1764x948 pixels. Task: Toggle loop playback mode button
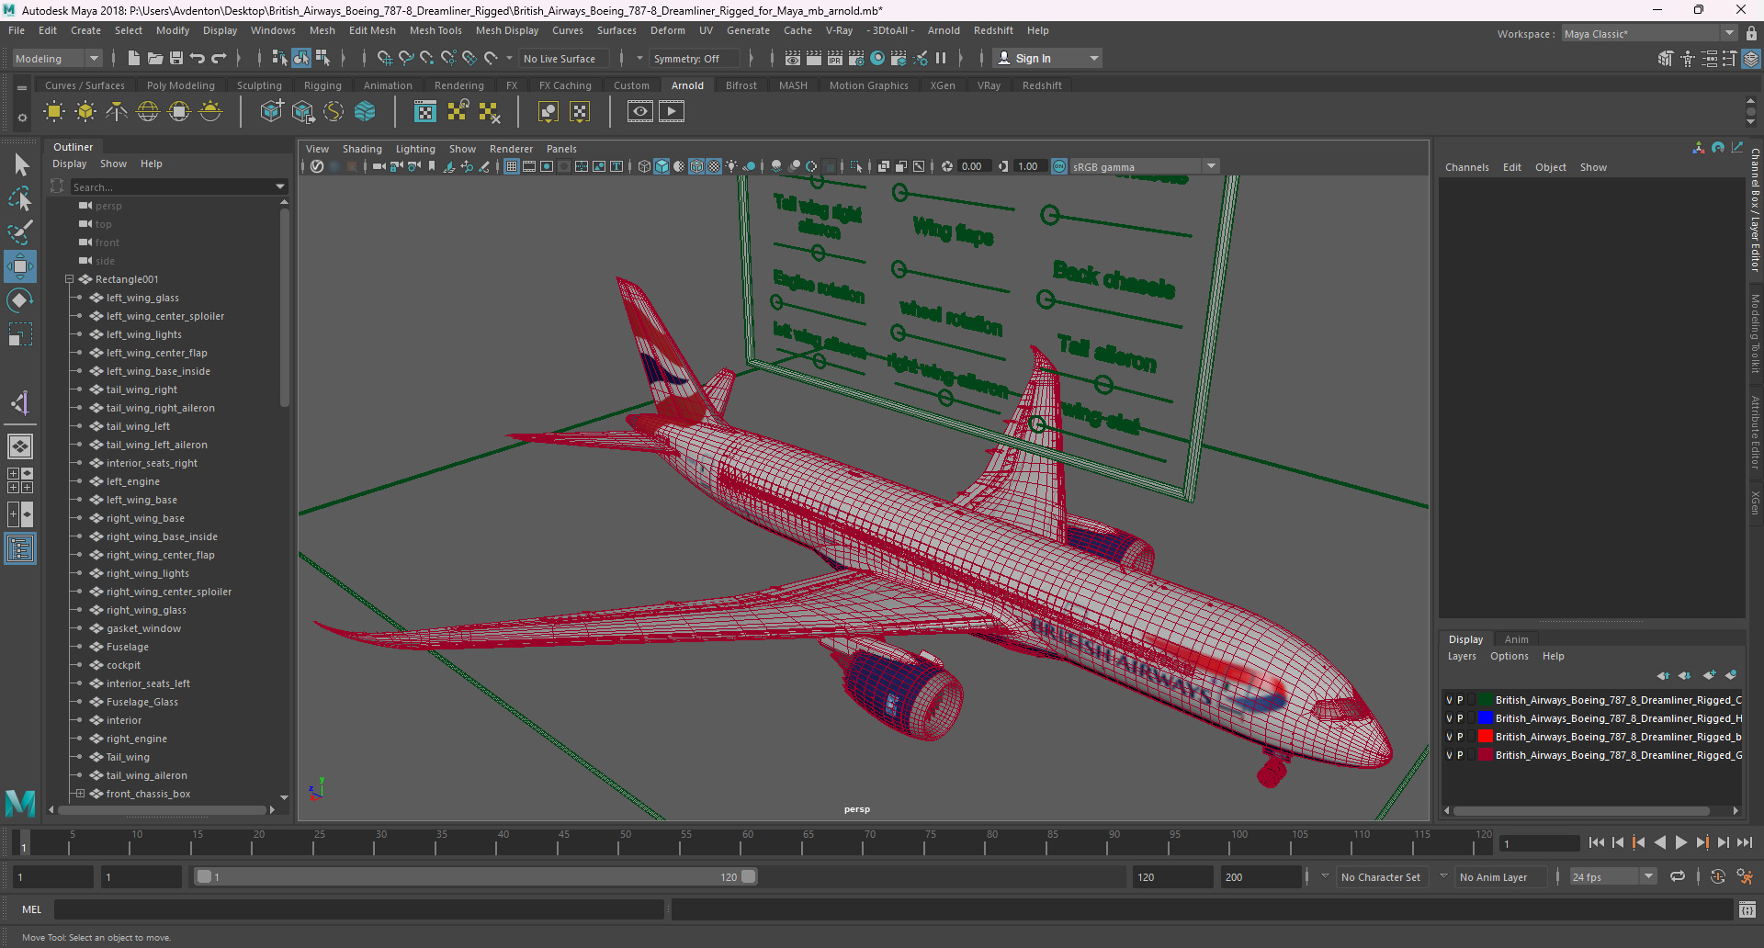tap(1678, 876)
